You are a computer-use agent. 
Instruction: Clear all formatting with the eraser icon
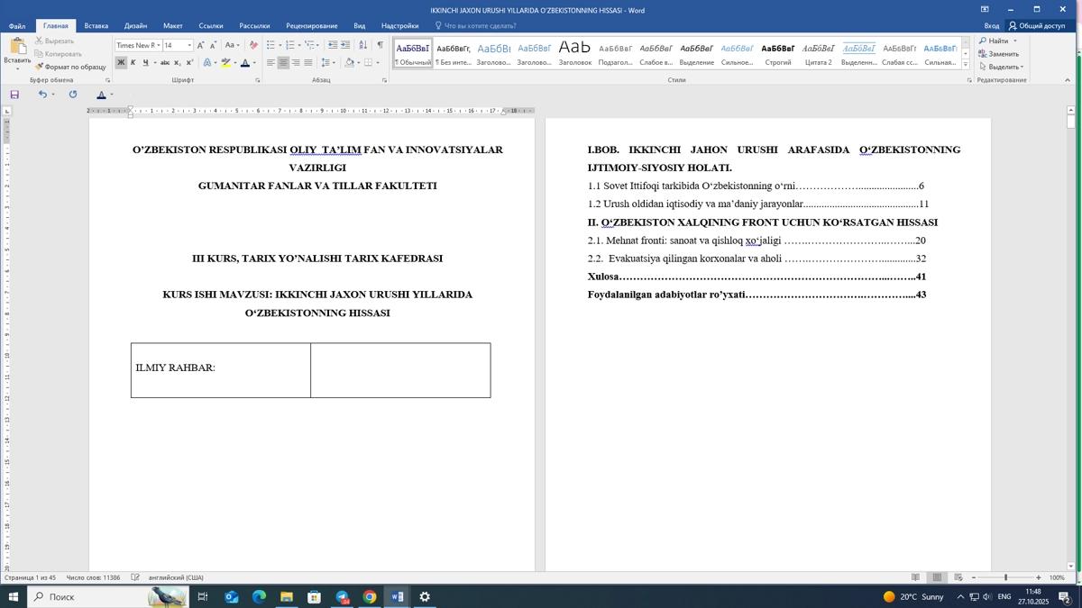click(x=253, y=45)
